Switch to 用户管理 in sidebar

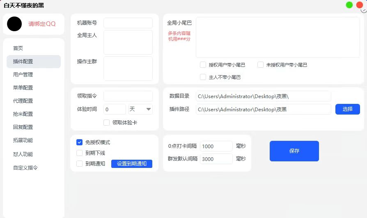[23, 75]
